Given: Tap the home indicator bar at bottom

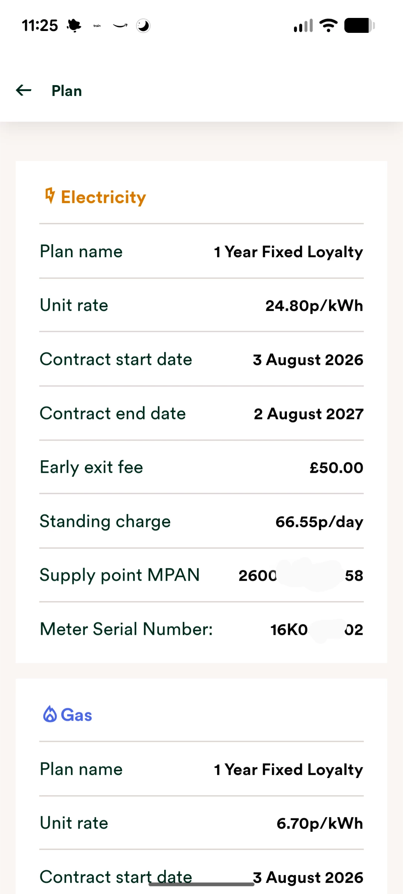Looking at the screenshot, I should 201,884.
